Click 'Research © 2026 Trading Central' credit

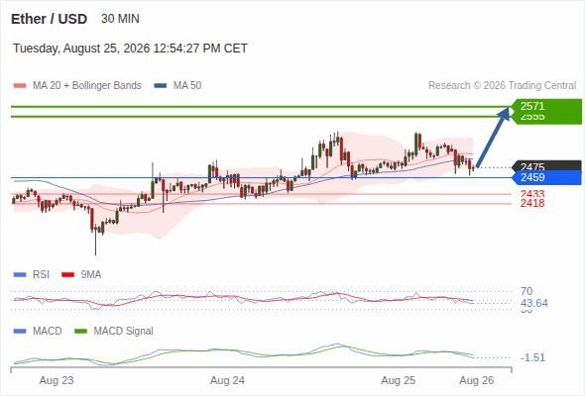(502, 86)
